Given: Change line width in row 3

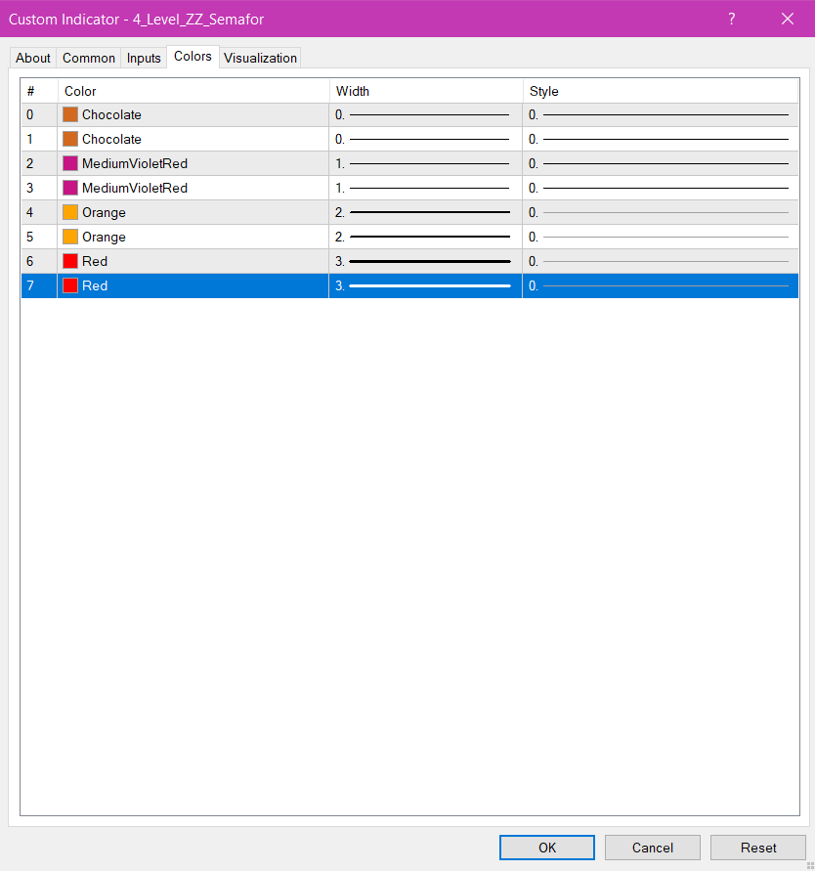Looking at the screenshot, I should [426, 188].
